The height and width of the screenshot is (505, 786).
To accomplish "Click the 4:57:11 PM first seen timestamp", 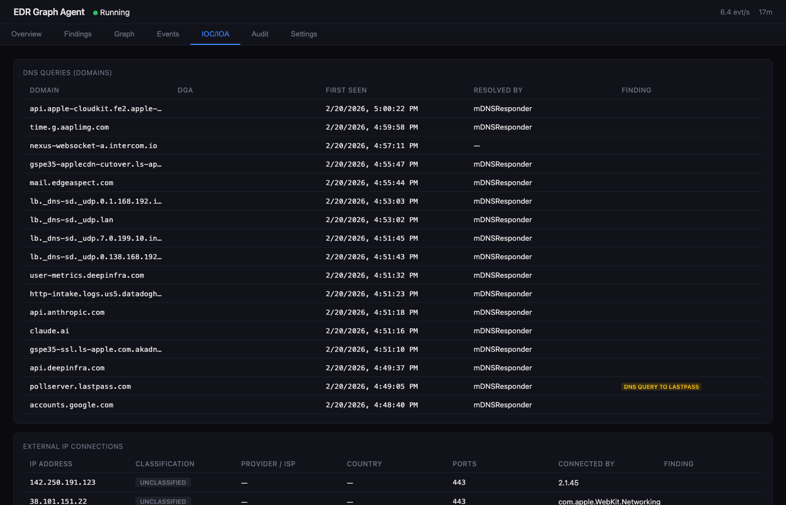I will pyautogui.click(x=372, y=146).
